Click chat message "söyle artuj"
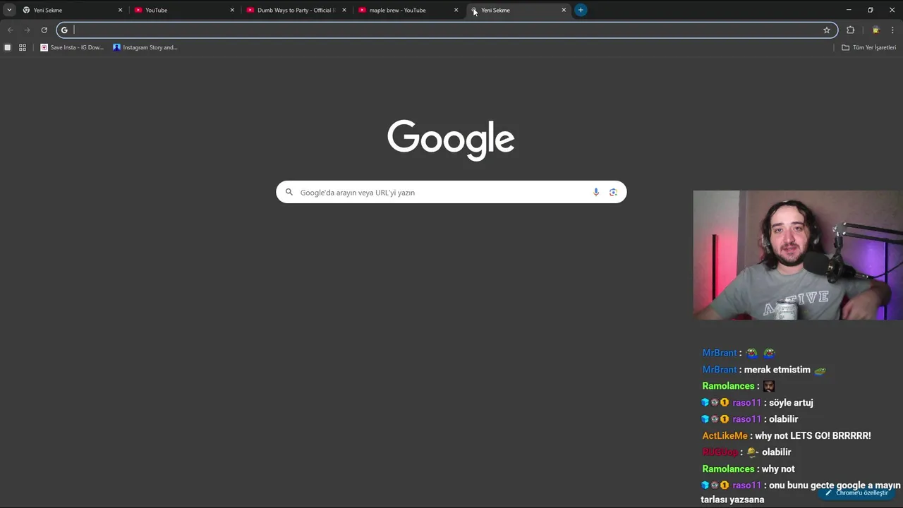The image size is (903, 508). (x=791, y=403)
